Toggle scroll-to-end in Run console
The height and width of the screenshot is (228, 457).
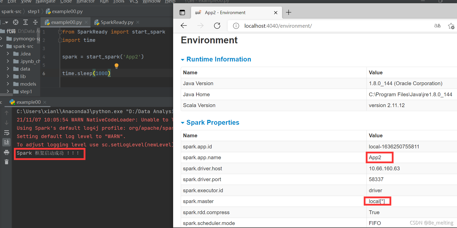pos(7,142)
